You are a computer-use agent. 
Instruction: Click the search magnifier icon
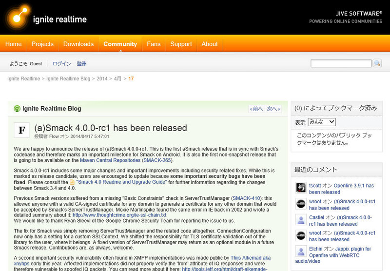(x=377, y=63)
